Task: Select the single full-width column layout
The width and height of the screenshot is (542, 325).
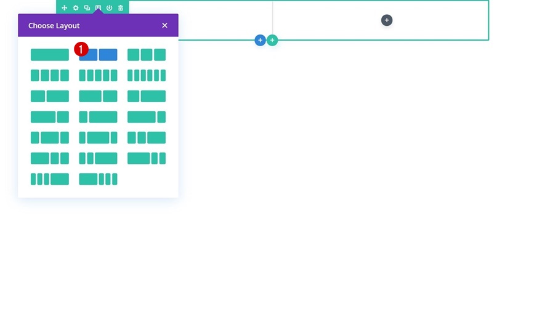Action: tap(50, 55)
